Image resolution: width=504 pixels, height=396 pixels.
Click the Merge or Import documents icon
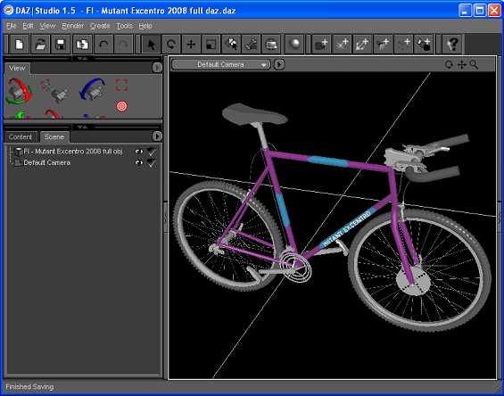pyautogui.click(x=82, y=44)
